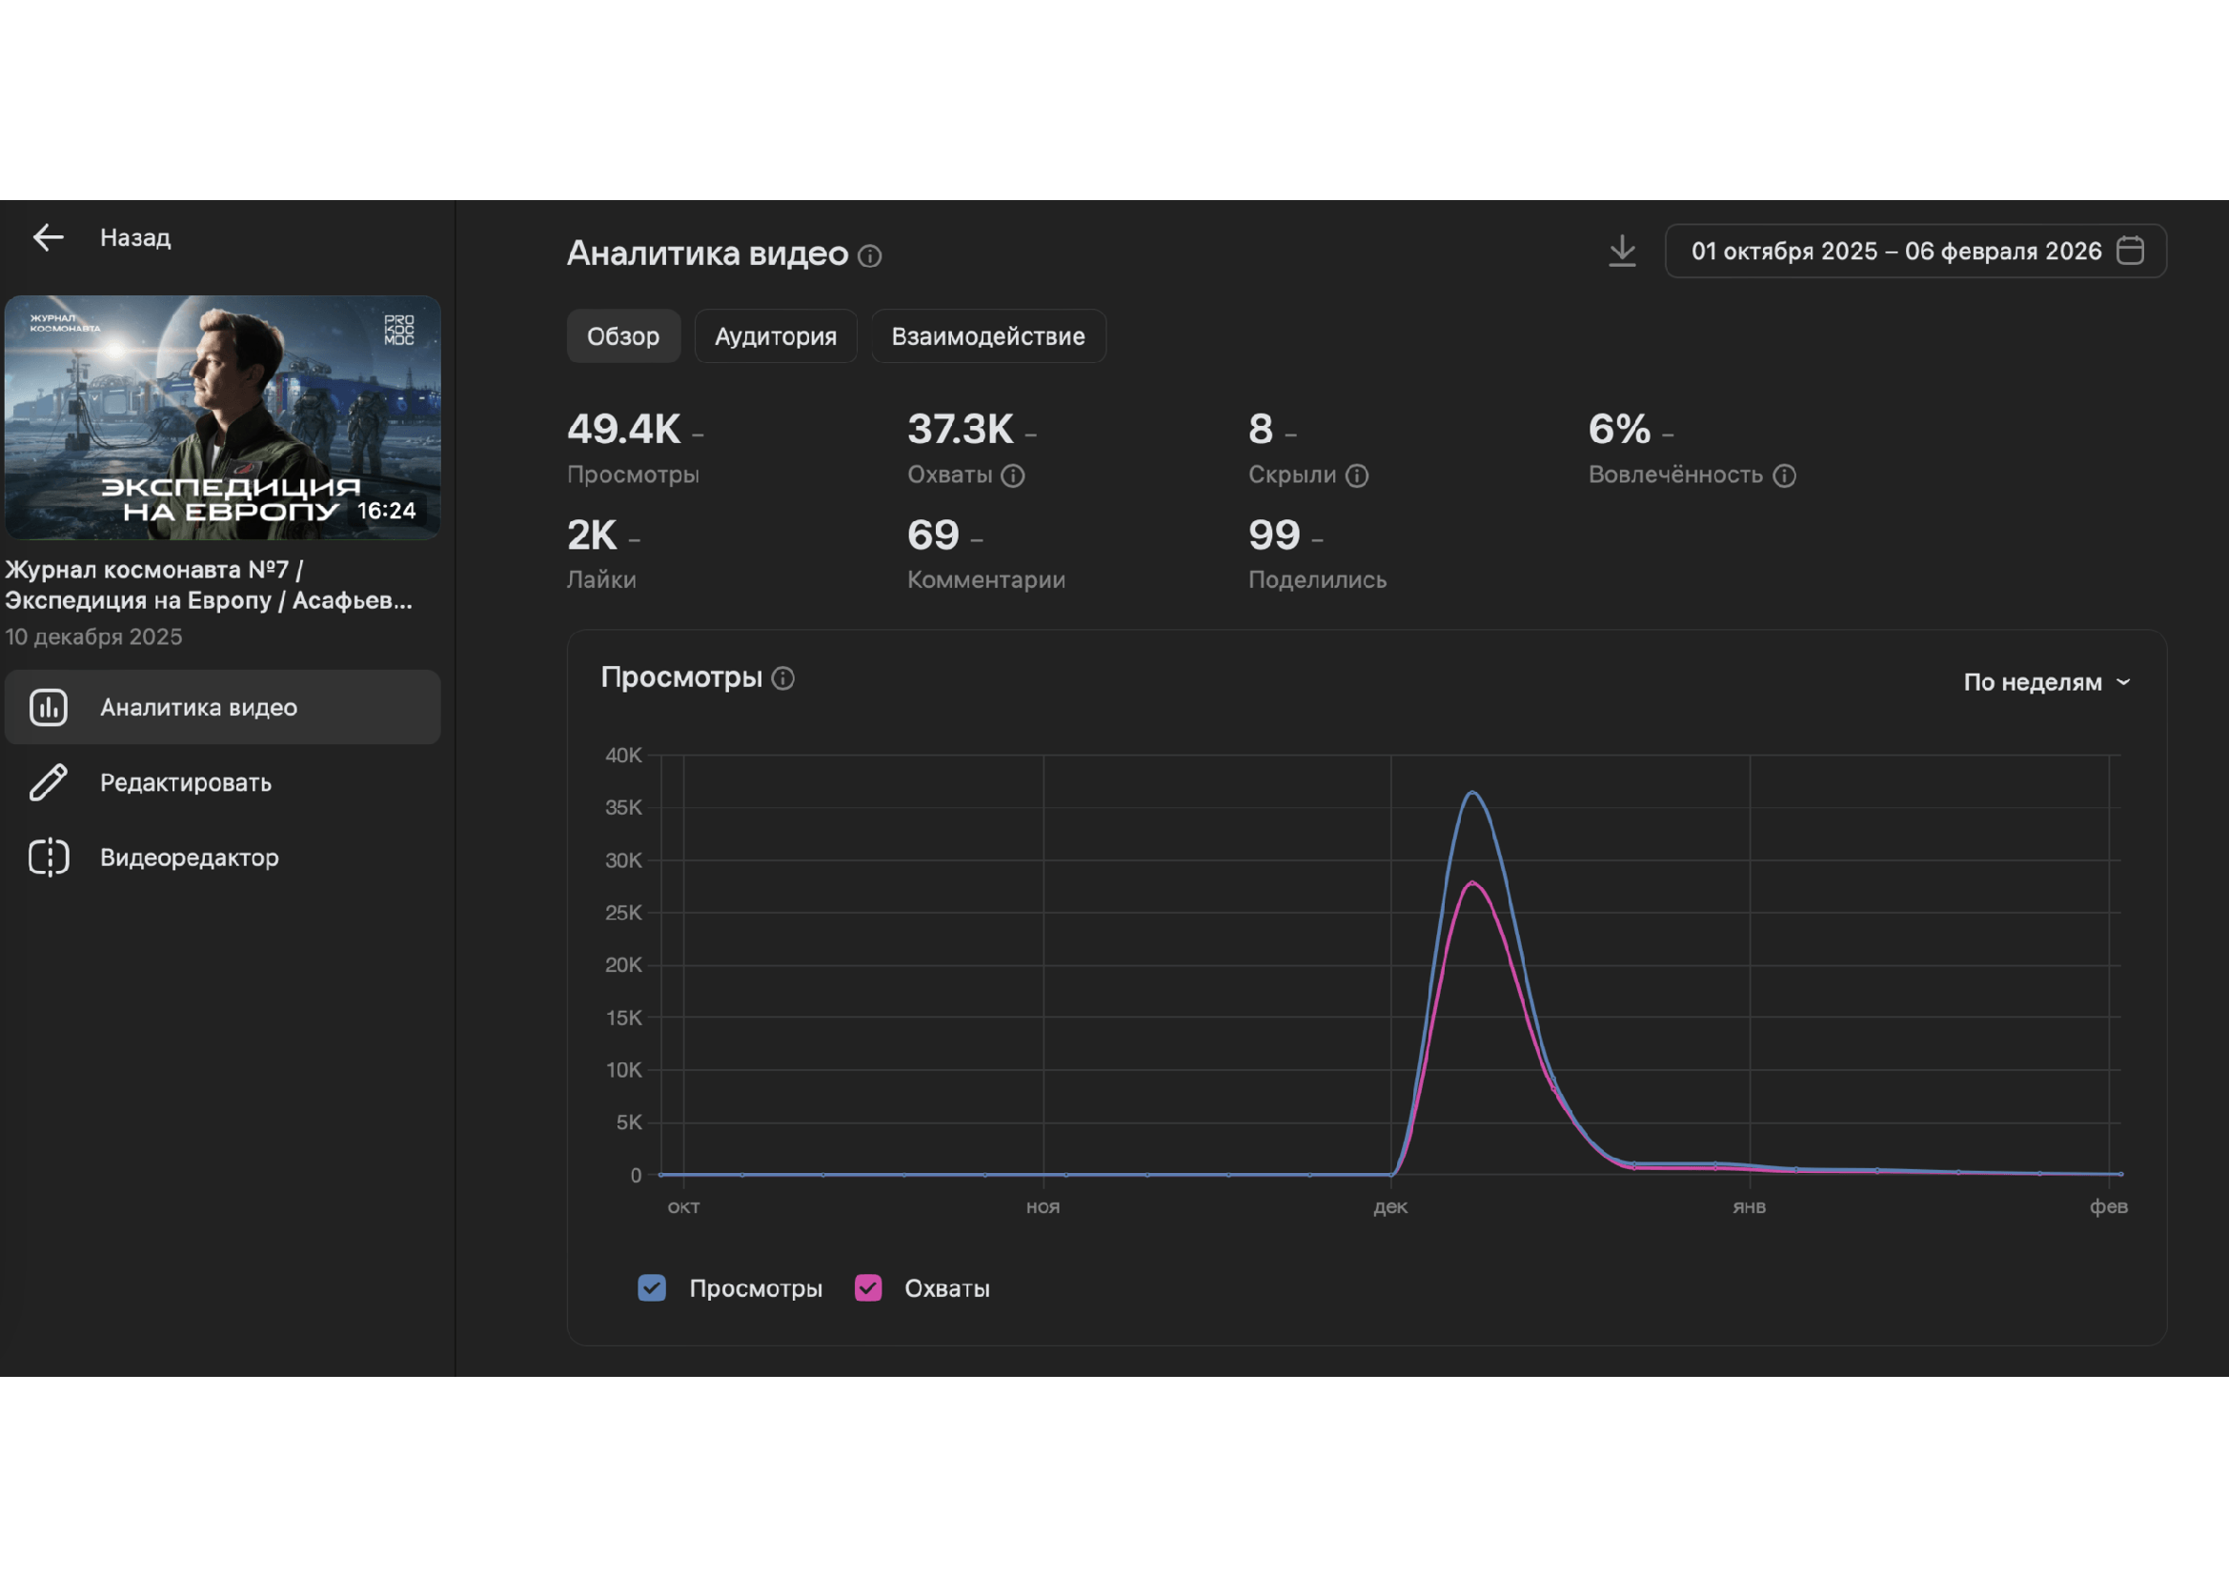The width and height of the screenshot is (2229, 1576).
Task: Open the calendar icon in date range
Action: 2130,251
